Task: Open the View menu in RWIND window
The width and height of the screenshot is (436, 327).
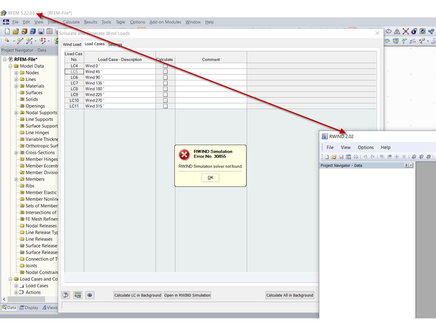Action: (x=345, y=147)
